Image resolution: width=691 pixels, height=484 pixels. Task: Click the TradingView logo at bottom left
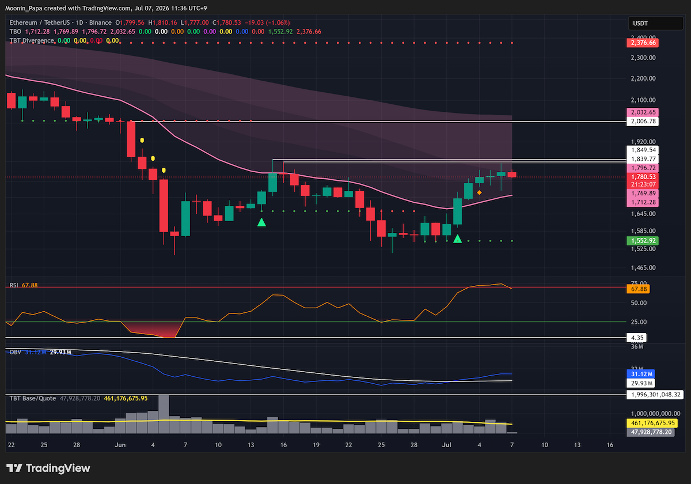[x=48, y=468]
